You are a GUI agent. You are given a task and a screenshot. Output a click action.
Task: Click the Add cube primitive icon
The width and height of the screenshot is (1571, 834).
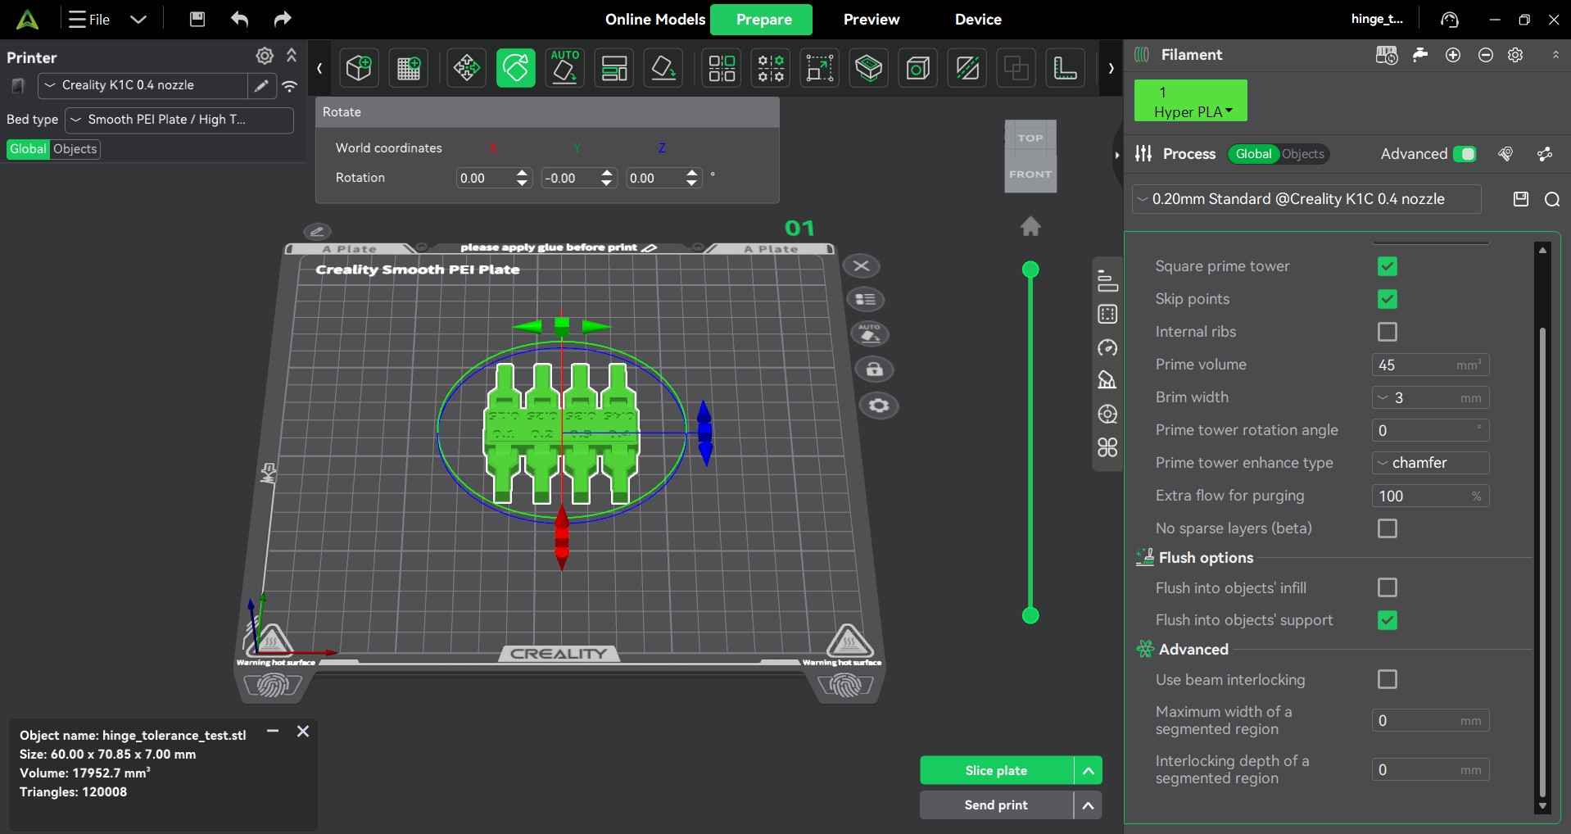(x=359, y=68)
